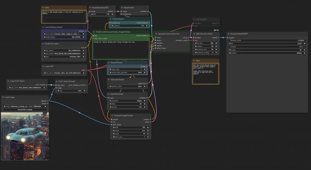Select the VAE Decode (Tiled) node title

[204, 34]
